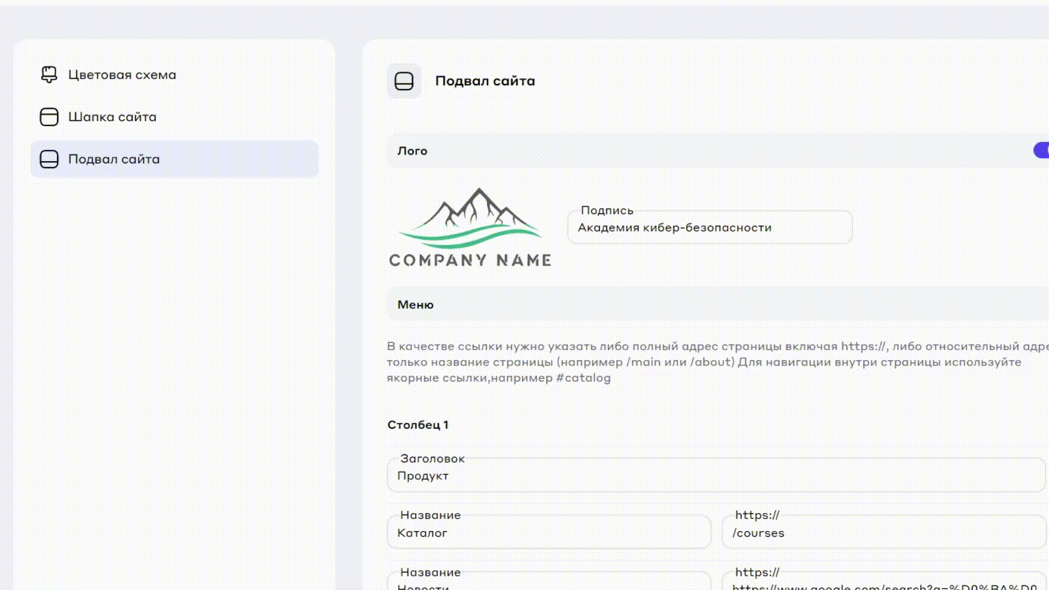Screen dimensions: 1049x590
Task: Click the Подвал сайта page heading
Action: coord(485,81)
